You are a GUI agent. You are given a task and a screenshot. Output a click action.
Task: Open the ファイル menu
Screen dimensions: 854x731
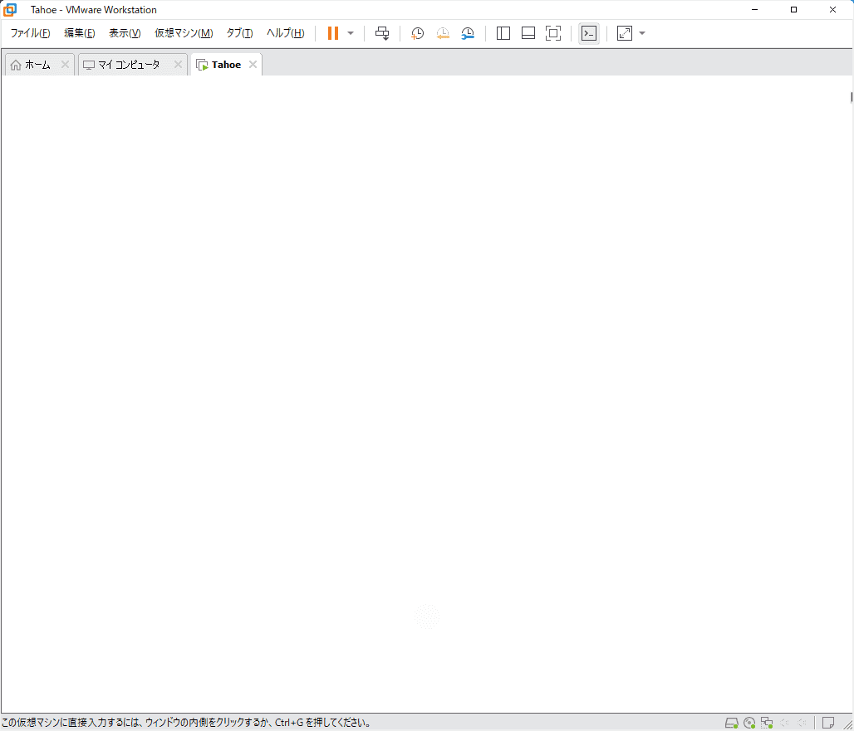pyautogui.click(x=30, y=33)
